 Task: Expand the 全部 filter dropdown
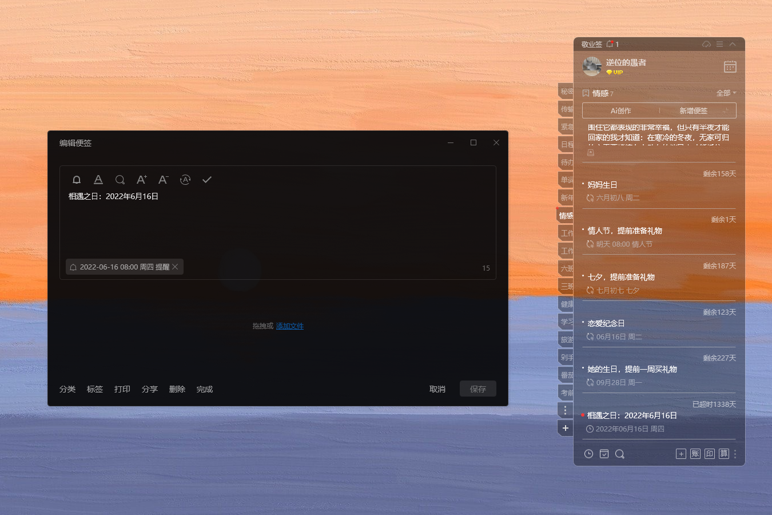tap(726, 93)
